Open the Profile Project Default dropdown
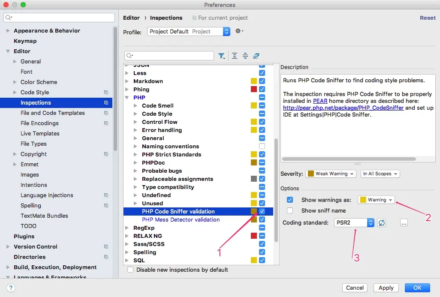 (189, 31)
